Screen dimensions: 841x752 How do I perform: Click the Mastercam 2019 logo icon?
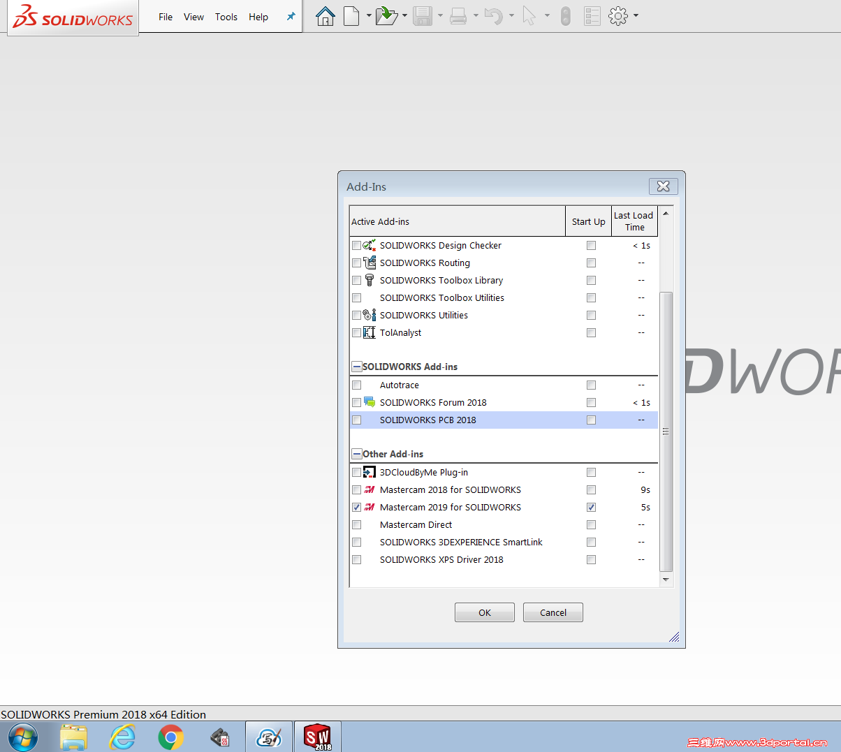click(370, 507)
